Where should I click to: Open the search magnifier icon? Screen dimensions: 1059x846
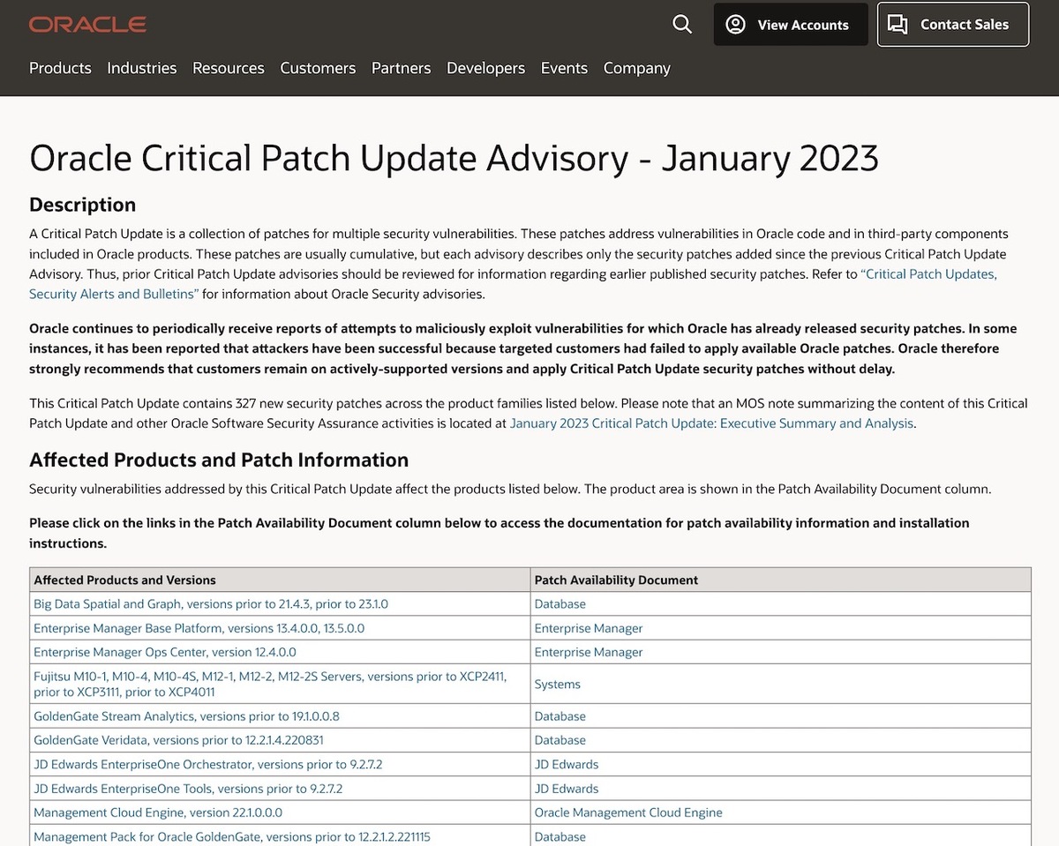click(682, 25)
